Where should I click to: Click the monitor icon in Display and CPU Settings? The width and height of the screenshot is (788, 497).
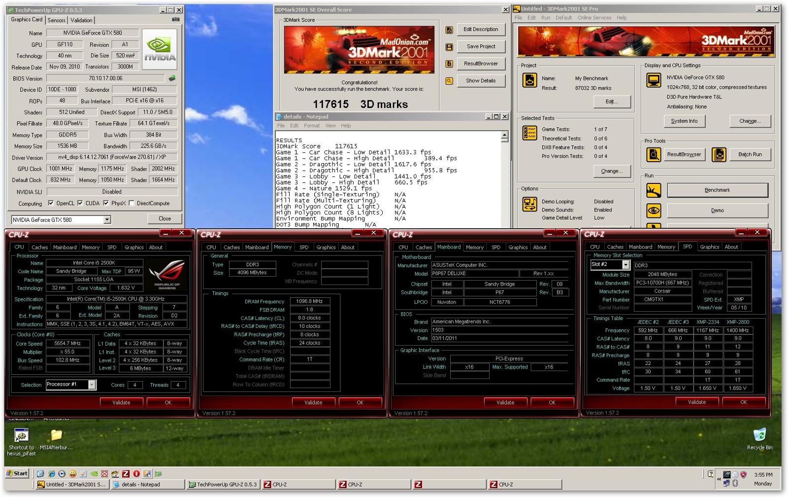tap(654, 80)
